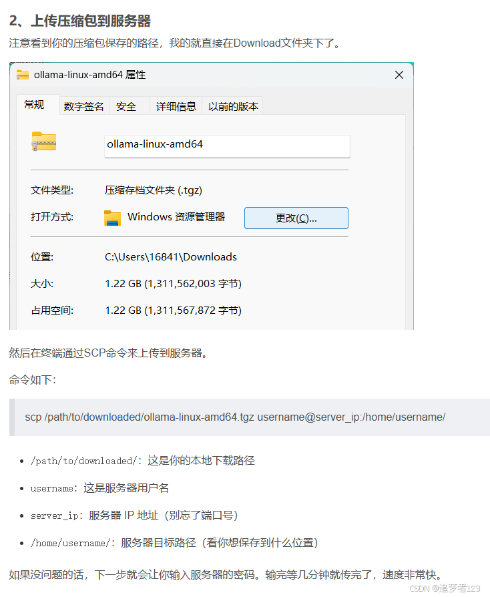Click the heading 2、上传压缩包到服务器

(x=80, y=21)
